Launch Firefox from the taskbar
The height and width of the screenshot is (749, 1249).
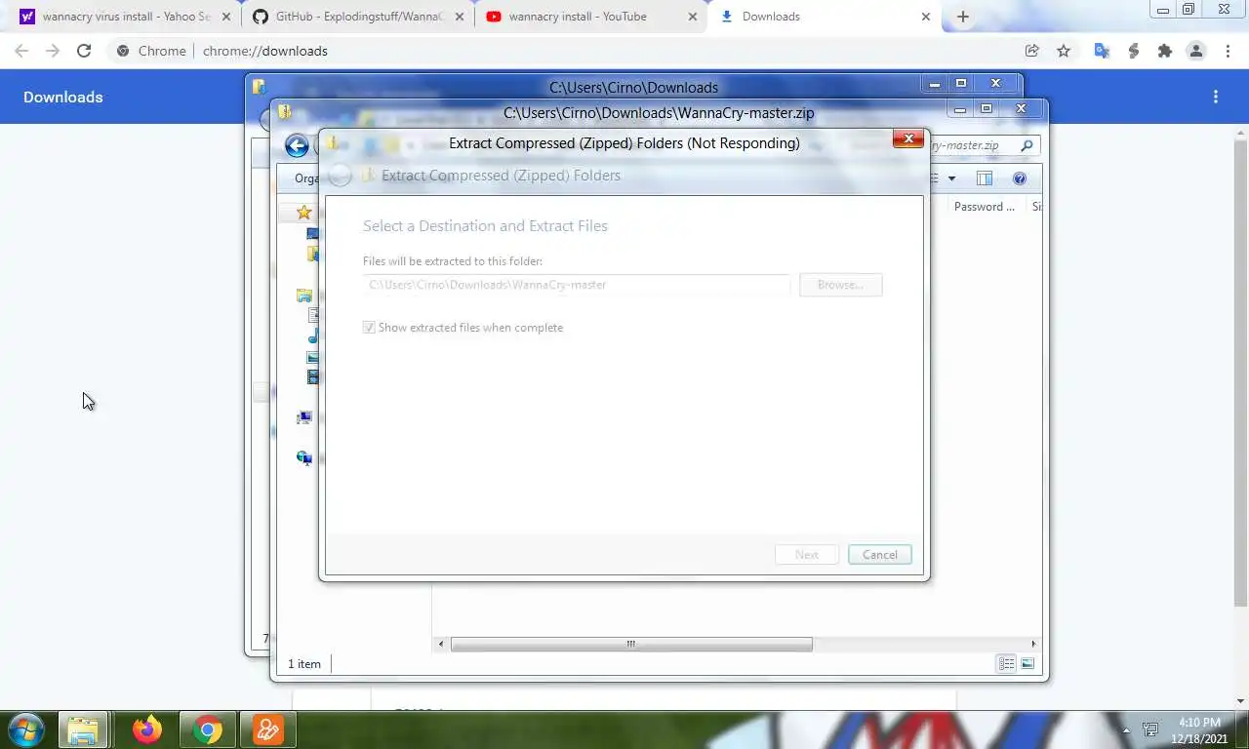147,729
